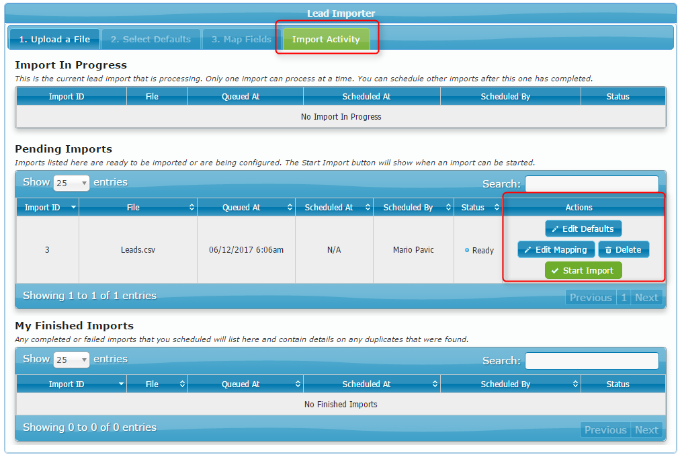Open the Map Fields tab

click(241, 39)
